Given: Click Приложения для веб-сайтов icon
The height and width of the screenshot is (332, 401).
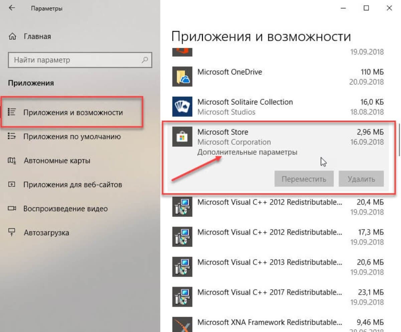Looking at the screenshot, I should [12, 185].
